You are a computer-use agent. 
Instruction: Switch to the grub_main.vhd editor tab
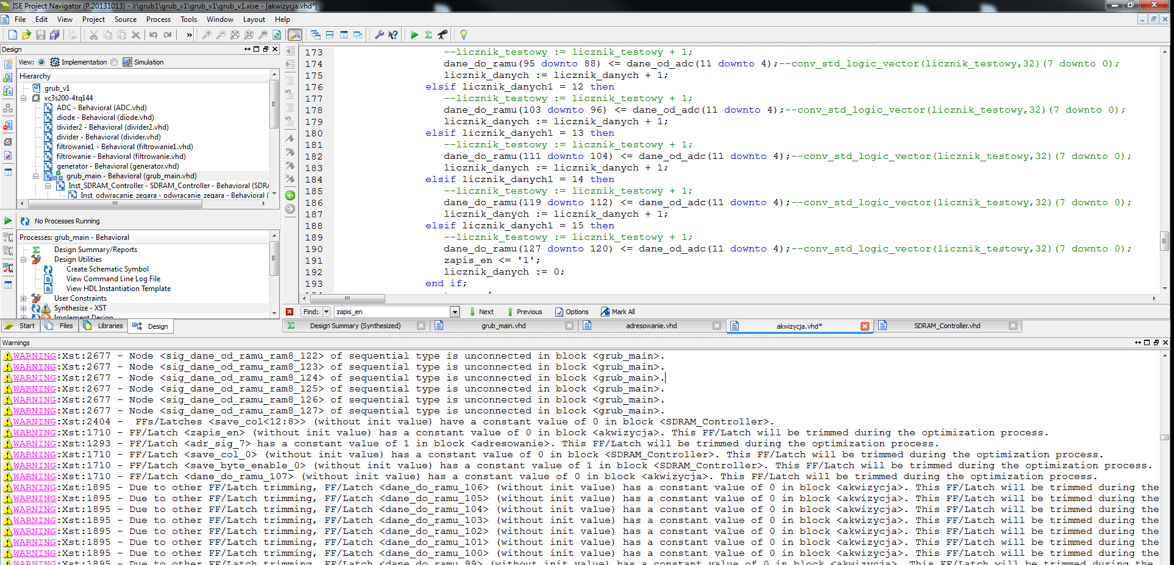(x=503, y=326)
